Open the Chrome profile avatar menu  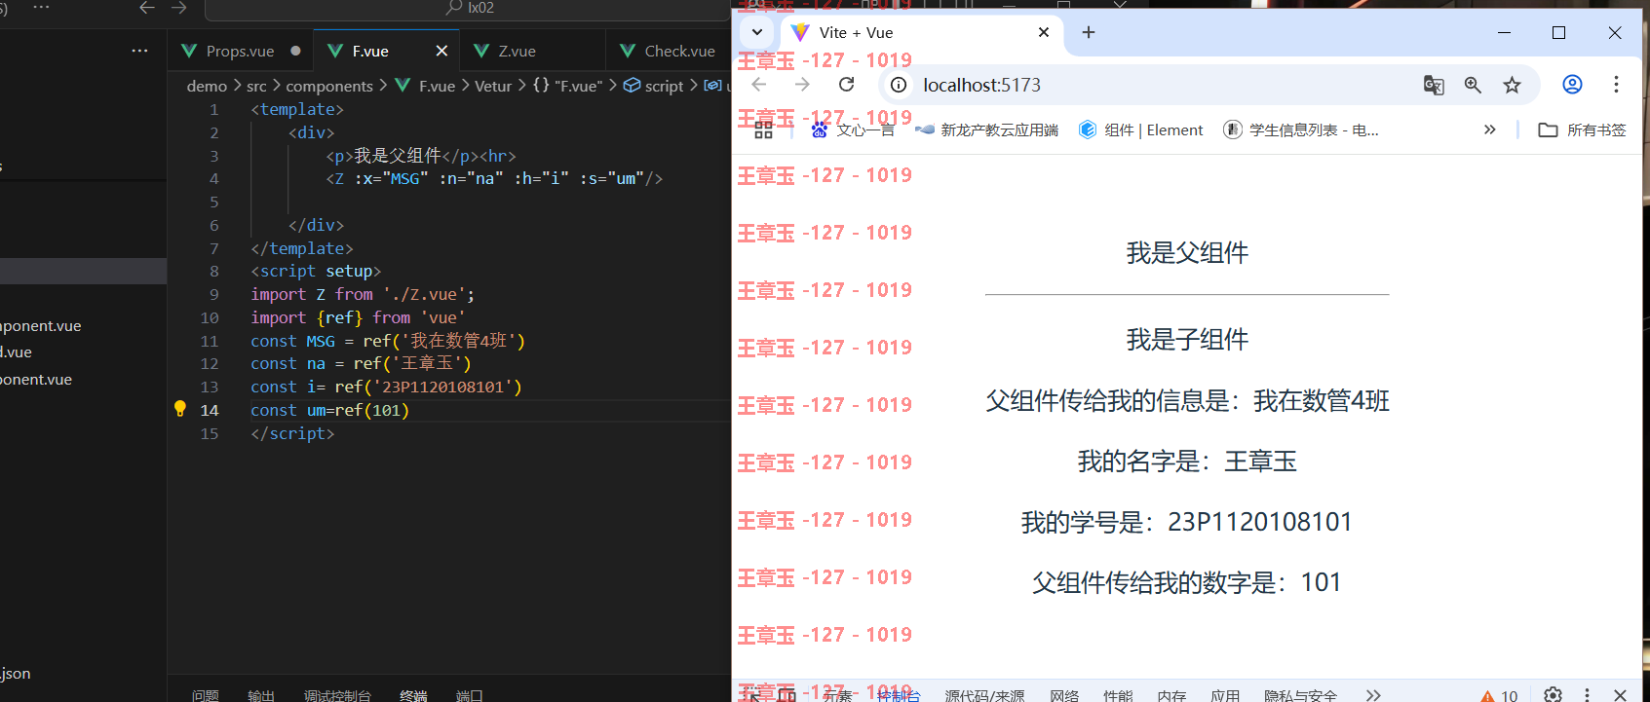1572,85
